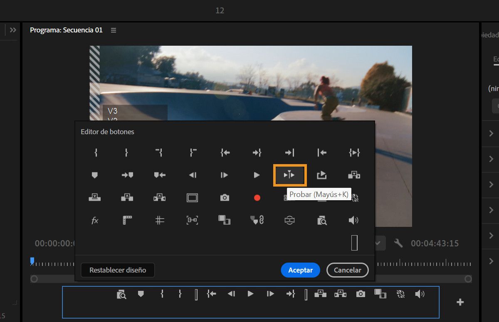Viewport: 499px width, 322px height.
Task: Select Mark Out icon in Editor de botones
Action: [126, 153]
